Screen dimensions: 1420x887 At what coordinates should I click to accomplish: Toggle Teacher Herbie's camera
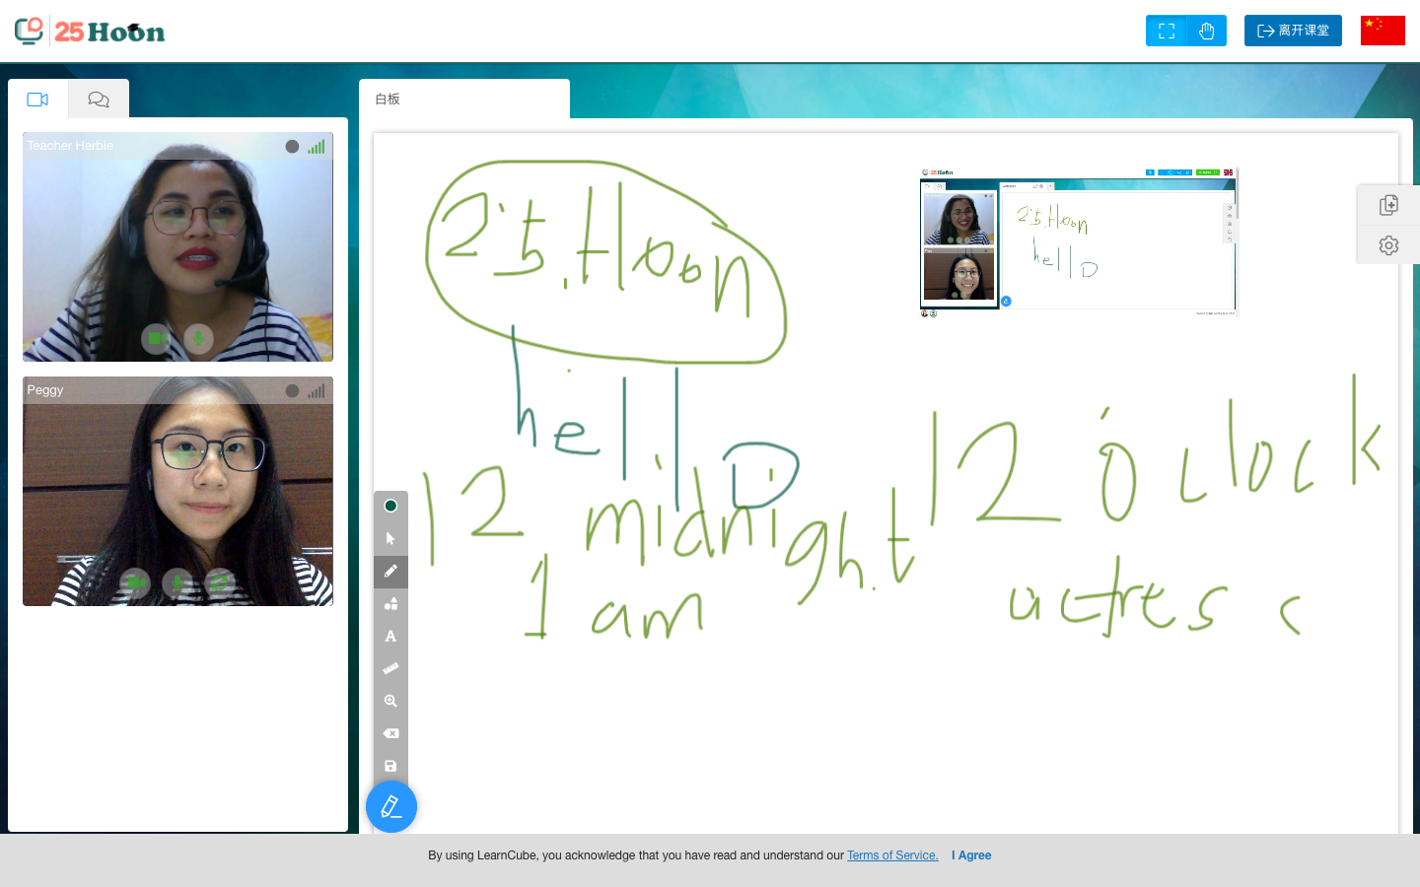(157, 339)
